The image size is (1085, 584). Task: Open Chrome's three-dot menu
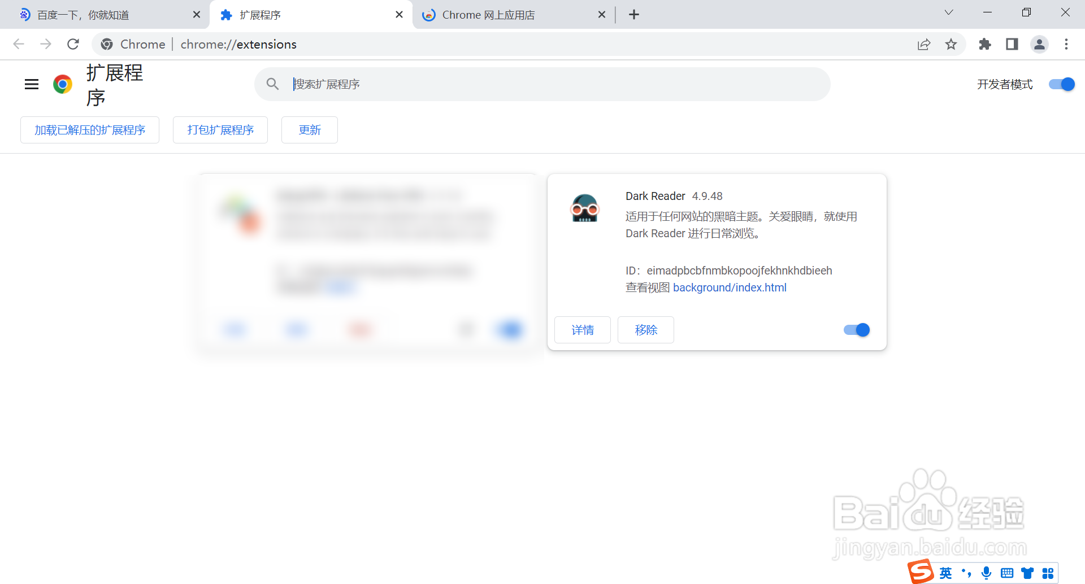pos(1066,44)
